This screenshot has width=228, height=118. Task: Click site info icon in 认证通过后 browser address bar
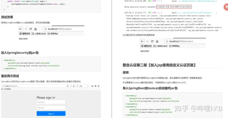click(x=167, y=41)
